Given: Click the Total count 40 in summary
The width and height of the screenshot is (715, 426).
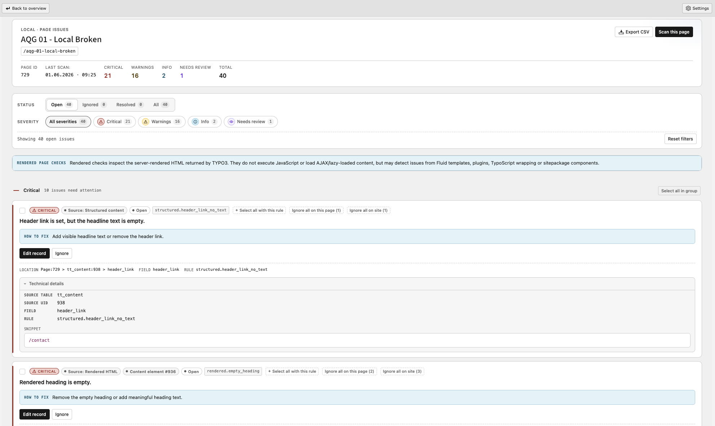Looking at the screenshot, I should [x=223, y=76].
